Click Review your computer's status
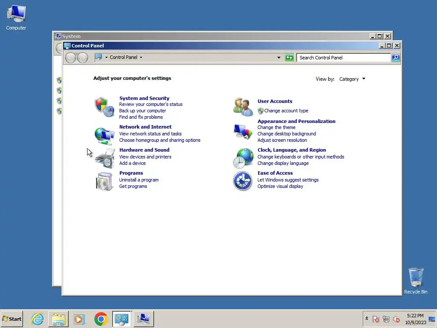Image resolution: width=437 pixels, height=328 pixels. click(151, 104)
